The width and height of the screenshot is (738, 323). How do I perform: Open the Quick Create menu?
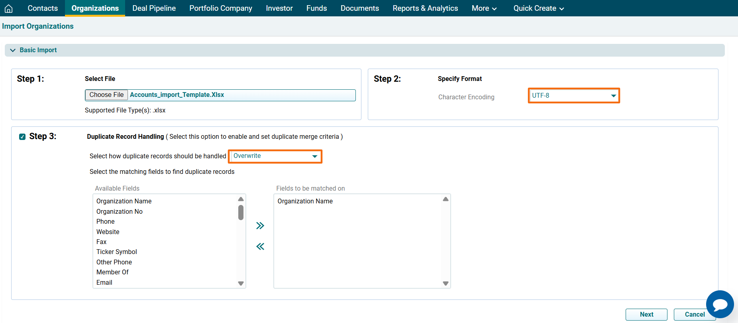pos(538,8)
